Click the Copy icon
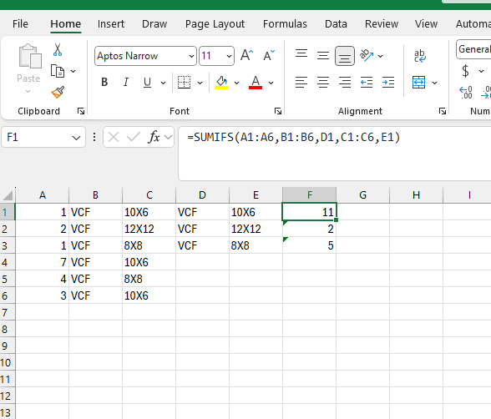The height and width of the screenshot is (419, 491). pos(58,71)
